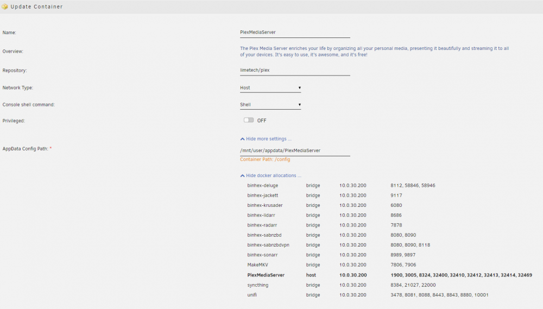This screenshot has height=309, width=543.
Task: Click the chevron beside Hide more settings
Action: pos(242,139)
